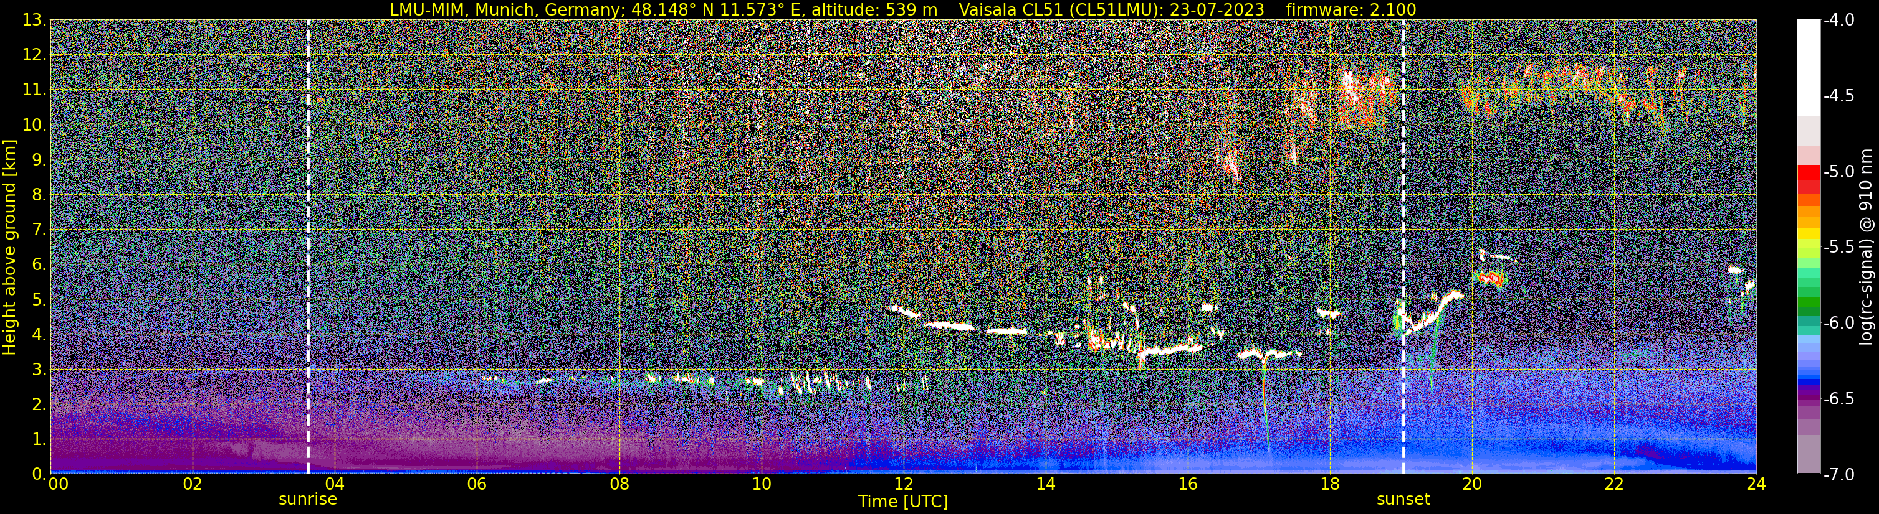Click the '9.' tick on the height axis
This screenshot has width=1879, height=514.
point(38,160)
